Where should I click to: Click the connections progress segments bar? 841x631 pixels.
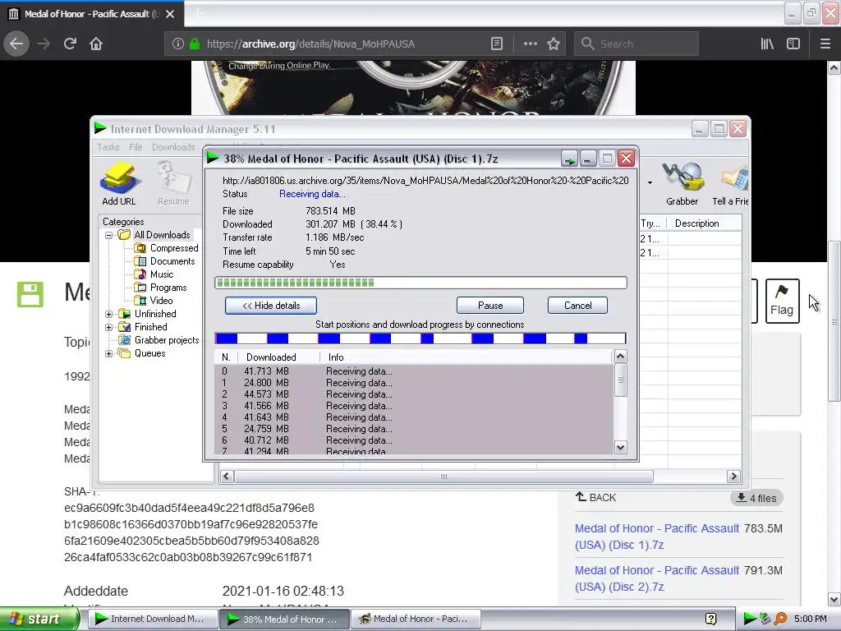click(x=420, y=338)
